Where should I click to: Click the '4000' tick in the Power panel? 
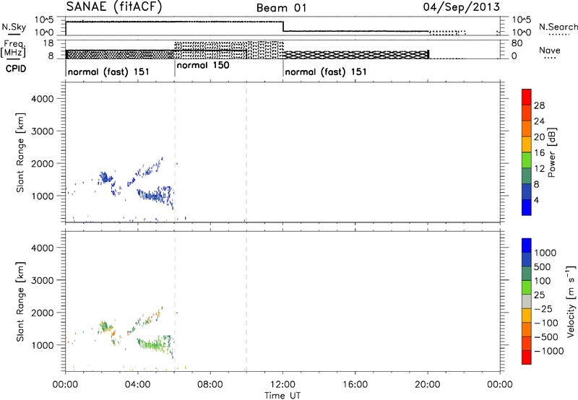coord(43,99)
